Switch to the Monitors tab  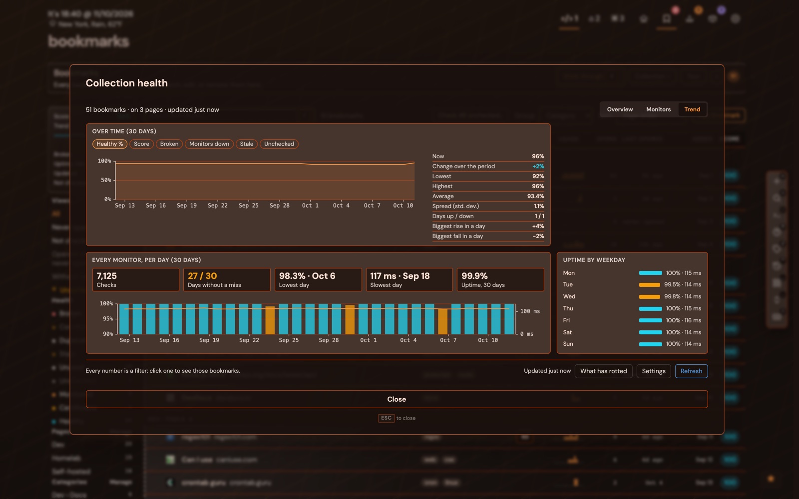pos(658,109)
